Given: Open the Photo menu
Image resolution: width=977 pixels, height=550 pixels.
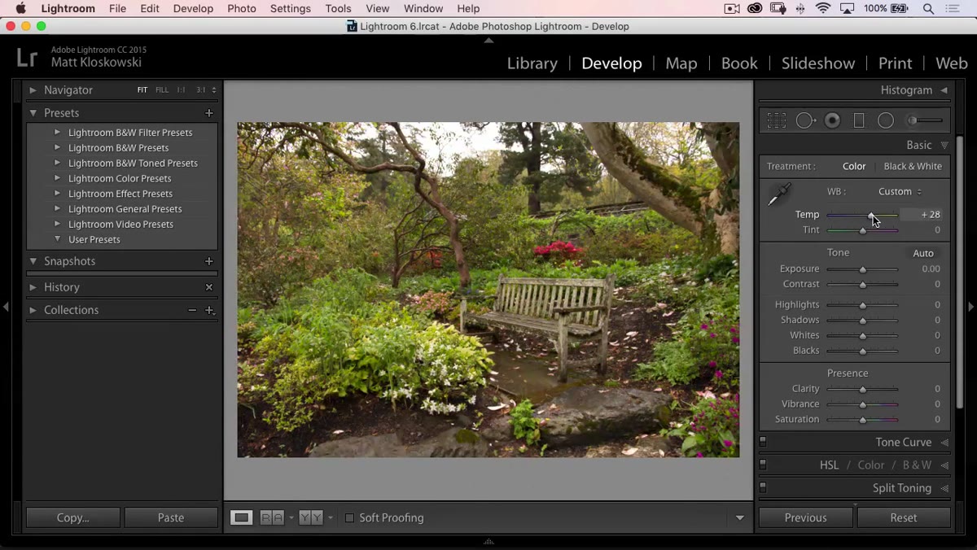Looking at the screenshot, I should (242, 8).
